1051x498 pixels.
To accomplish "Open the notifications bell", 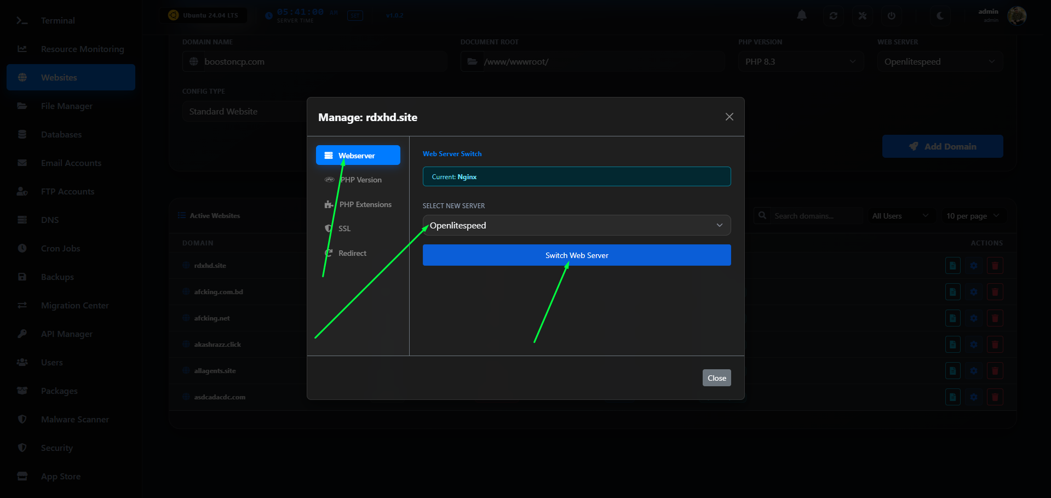I will pyautogui.click(x=802, y=16).
